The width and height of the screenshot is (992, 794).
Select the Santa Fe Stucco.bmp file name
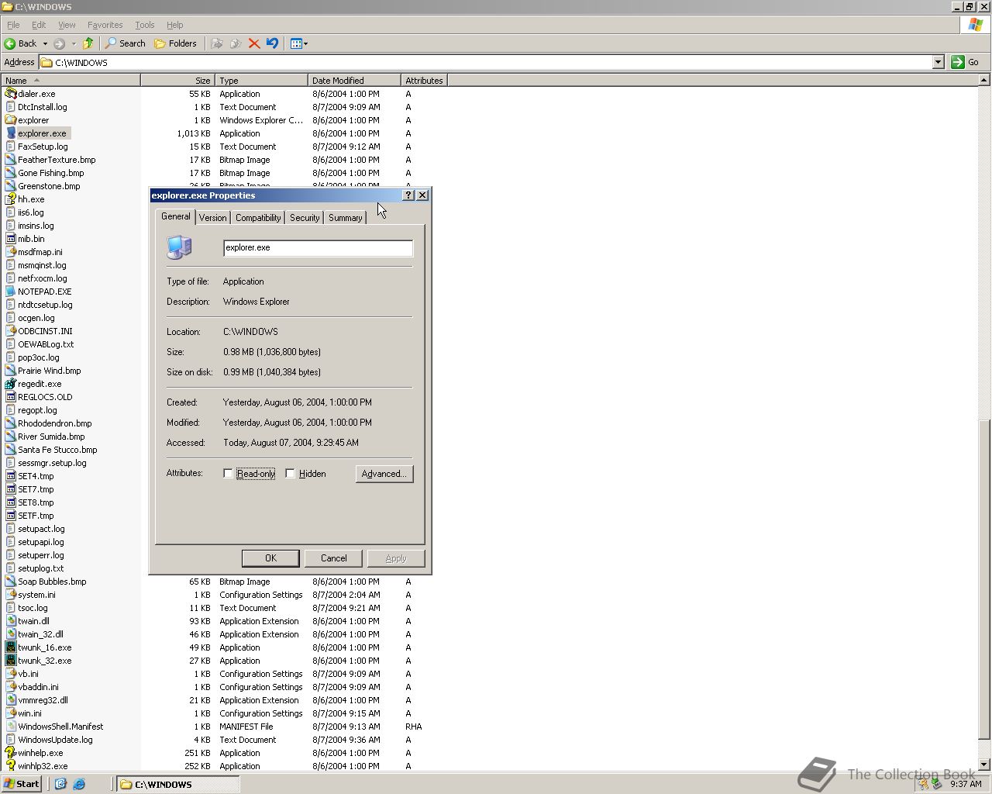point(57,450)
